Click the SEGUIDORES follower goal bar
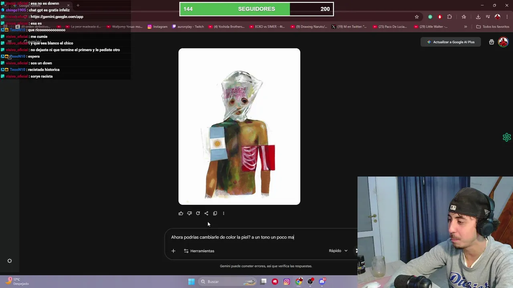Image resolution: width=513 pixels, height=288 pixels. click(x=256, y=9)
